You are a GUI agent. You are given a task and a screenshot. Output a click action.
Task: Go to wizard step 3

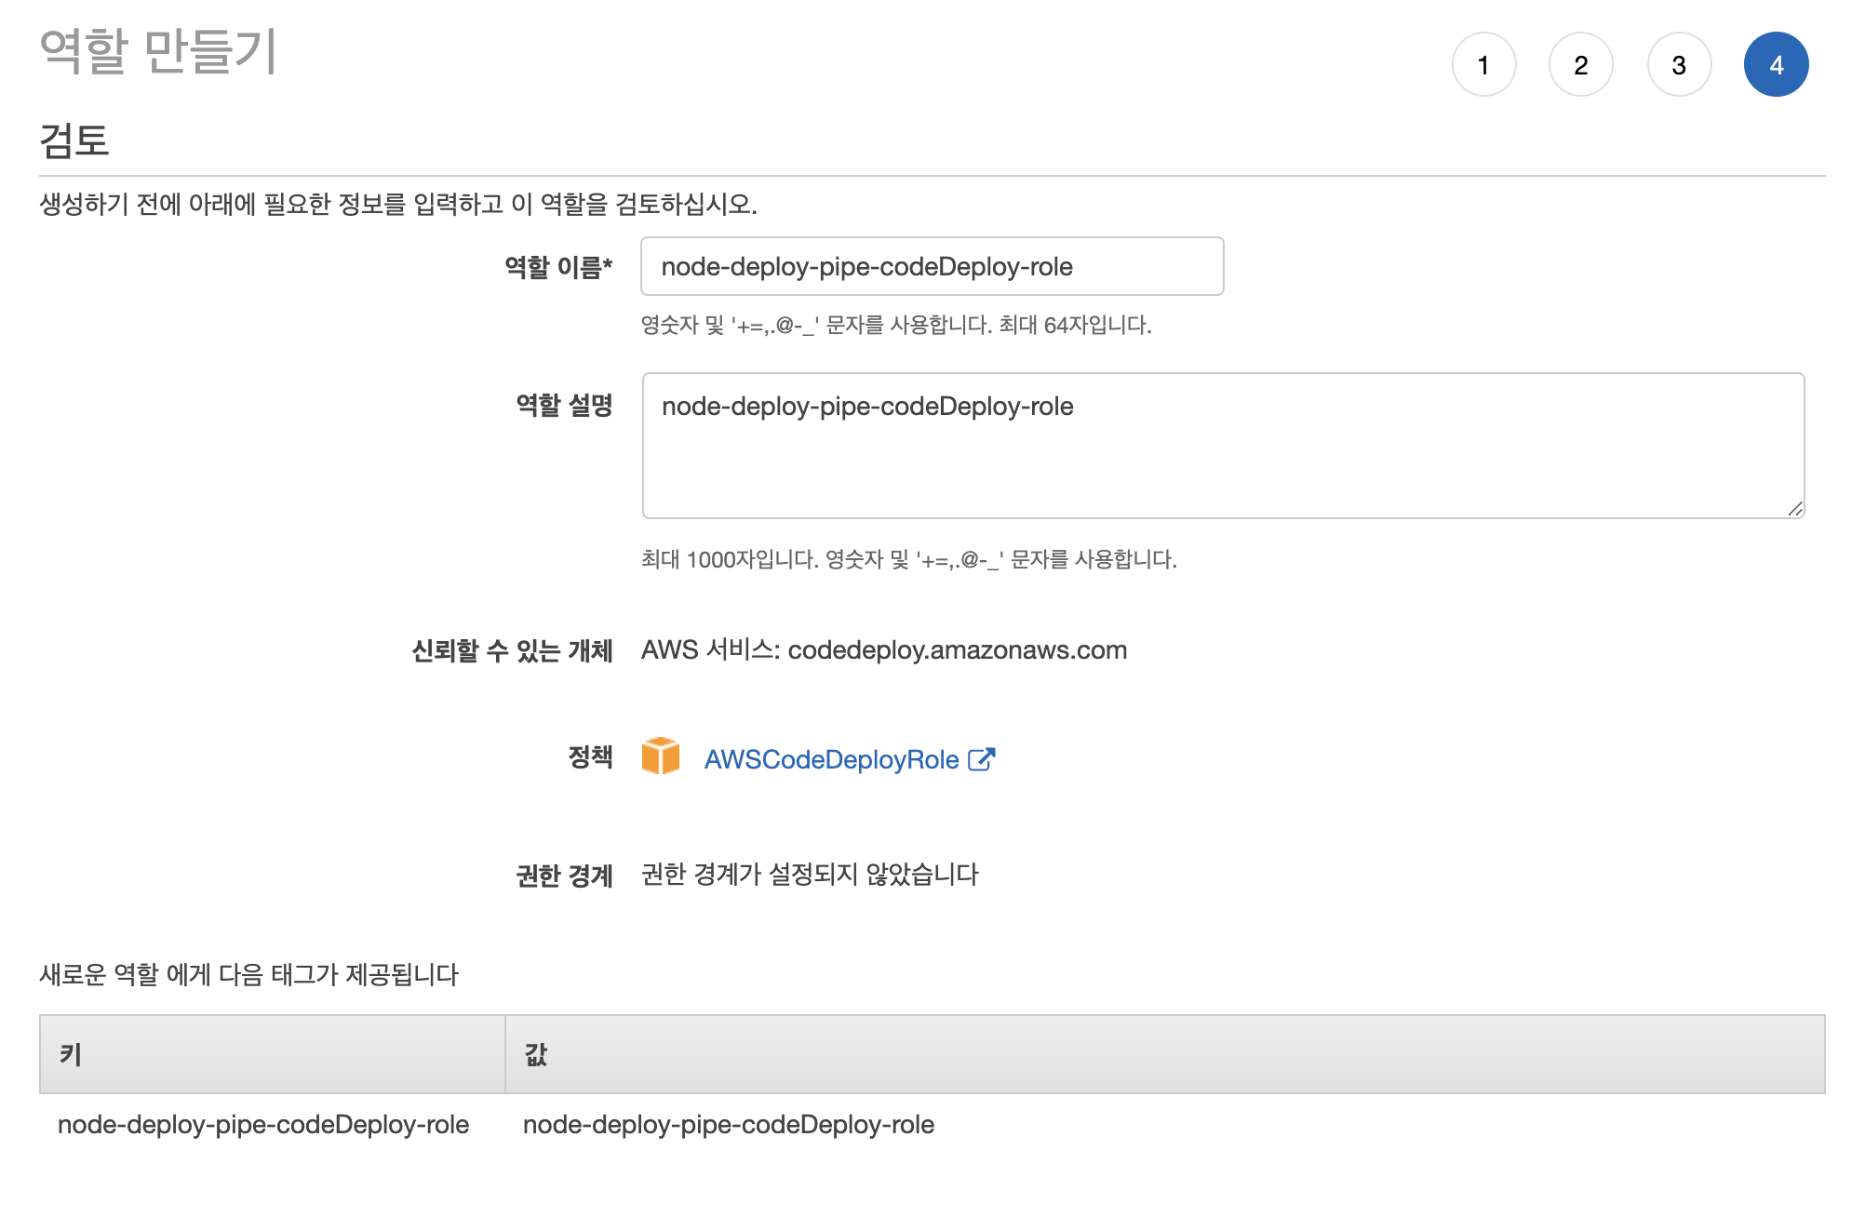click(1678, 65)
